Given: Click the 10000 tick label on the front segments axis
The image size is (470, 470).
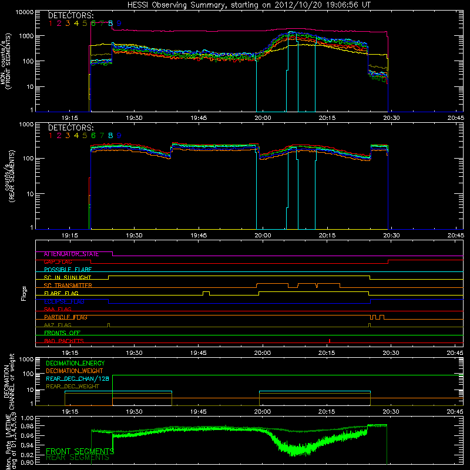Looking at the screenshot, I should tap(25, 12).
